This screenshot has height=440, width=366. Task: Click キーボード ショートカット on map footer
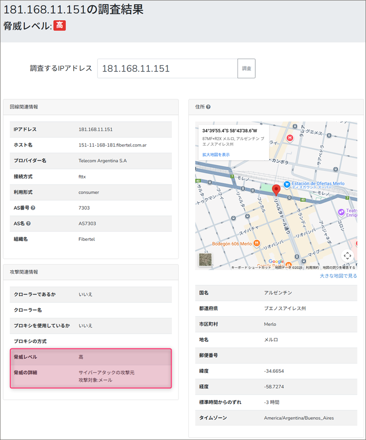pos(251,268)
